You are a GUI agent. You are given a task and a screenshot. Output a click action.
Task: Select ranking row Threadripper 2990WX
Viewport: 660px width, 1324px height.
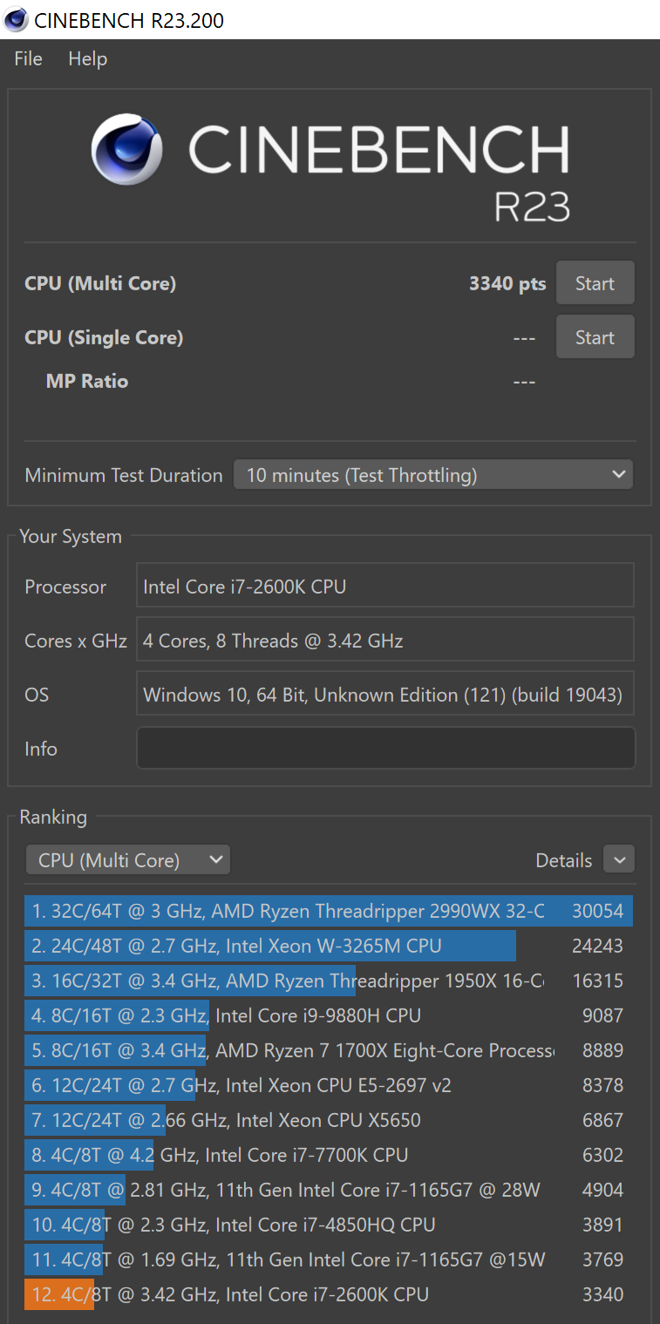[329, 911]
